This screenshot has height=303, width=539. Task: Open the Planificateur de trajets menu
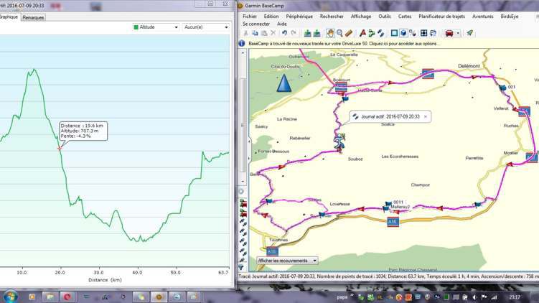(441, 17)
